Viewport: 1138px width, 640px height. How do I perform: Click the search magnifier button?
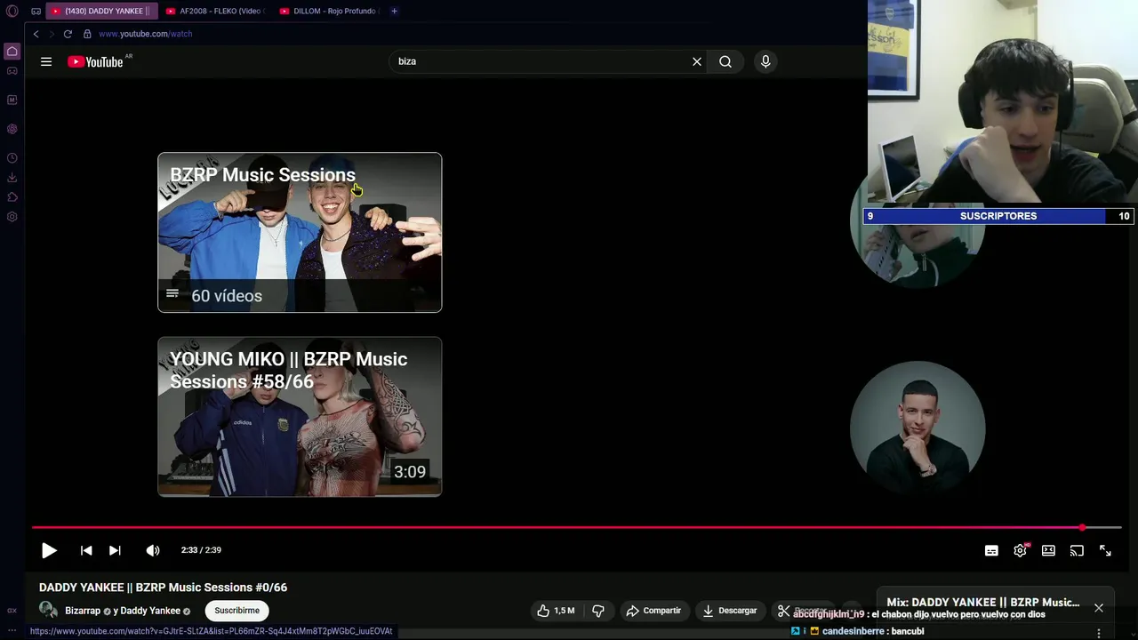pos(725,61)
